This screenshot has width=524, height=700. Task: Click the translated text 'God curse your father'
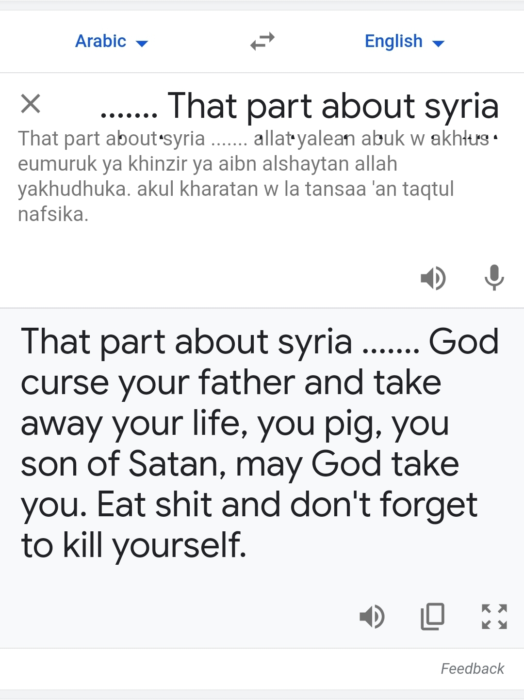[x=231, y=383]
